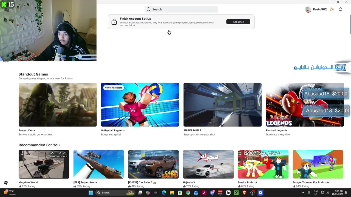This screenshot has width=351, height=197.
Task: Open the Volleyball Legends game title
Action: click(x=113, y=131)
